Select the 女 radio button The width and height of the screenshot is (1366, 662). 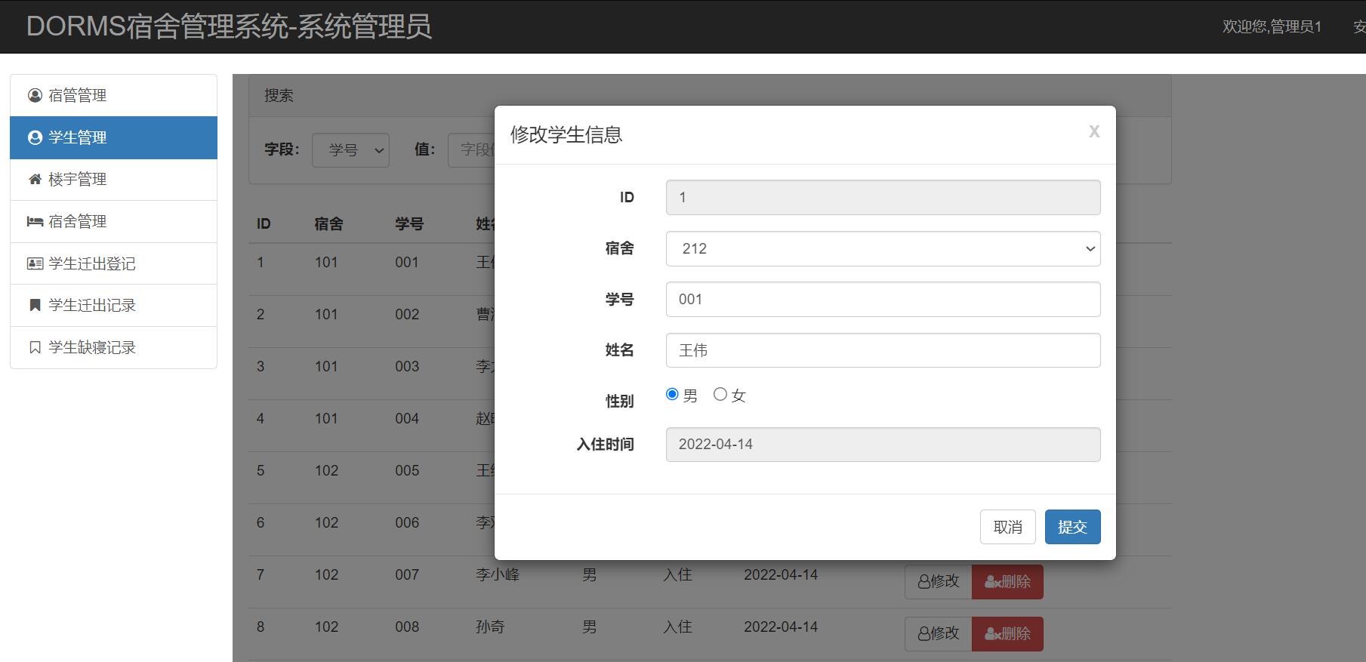(720, 394)
